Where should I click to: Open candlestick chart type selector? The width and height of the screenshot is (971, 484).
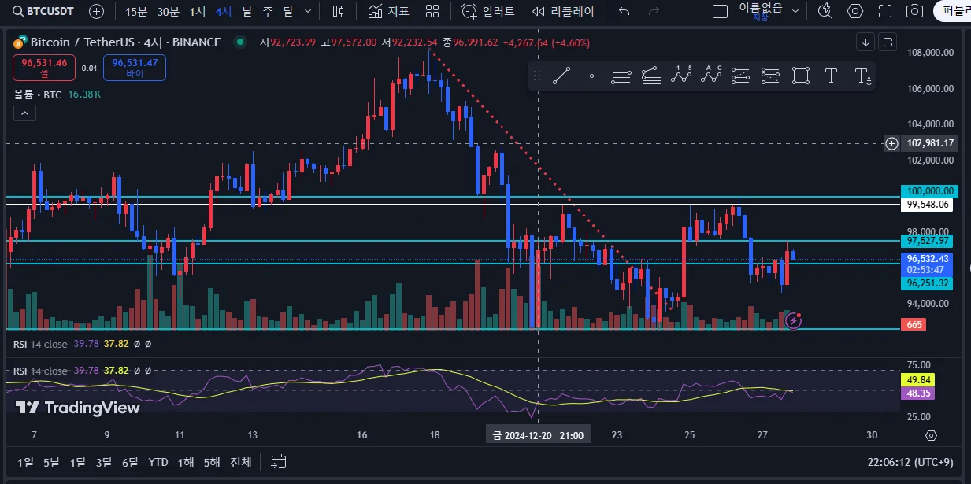pos(339,11)
